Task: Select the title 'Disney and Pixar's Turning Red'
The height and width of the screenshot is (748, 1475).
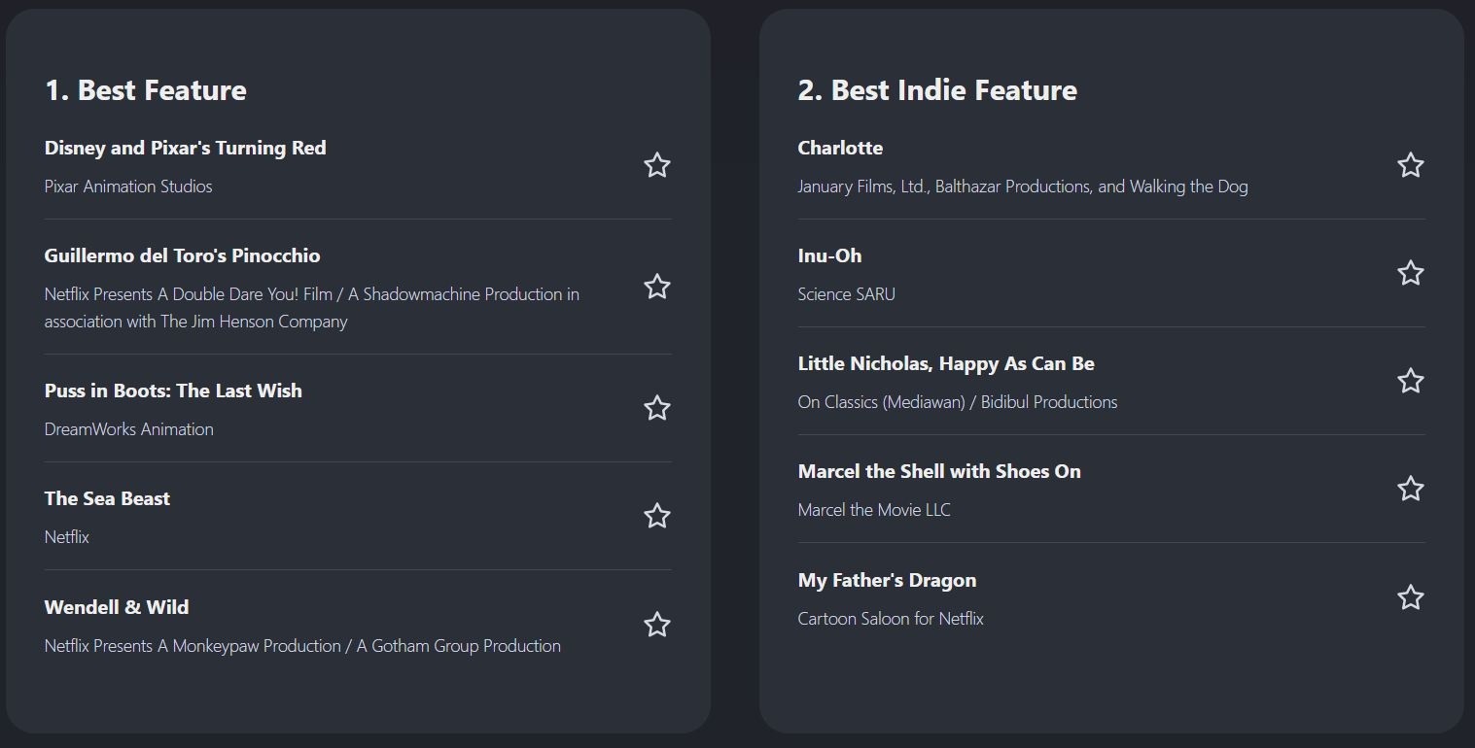Action: click(x=185, y=148)
